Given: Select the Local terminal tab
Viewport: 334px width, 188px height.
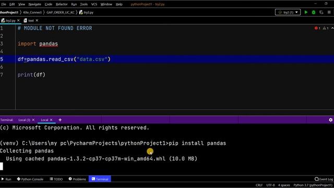Looking at the screenshot, I should coord(44,120).
